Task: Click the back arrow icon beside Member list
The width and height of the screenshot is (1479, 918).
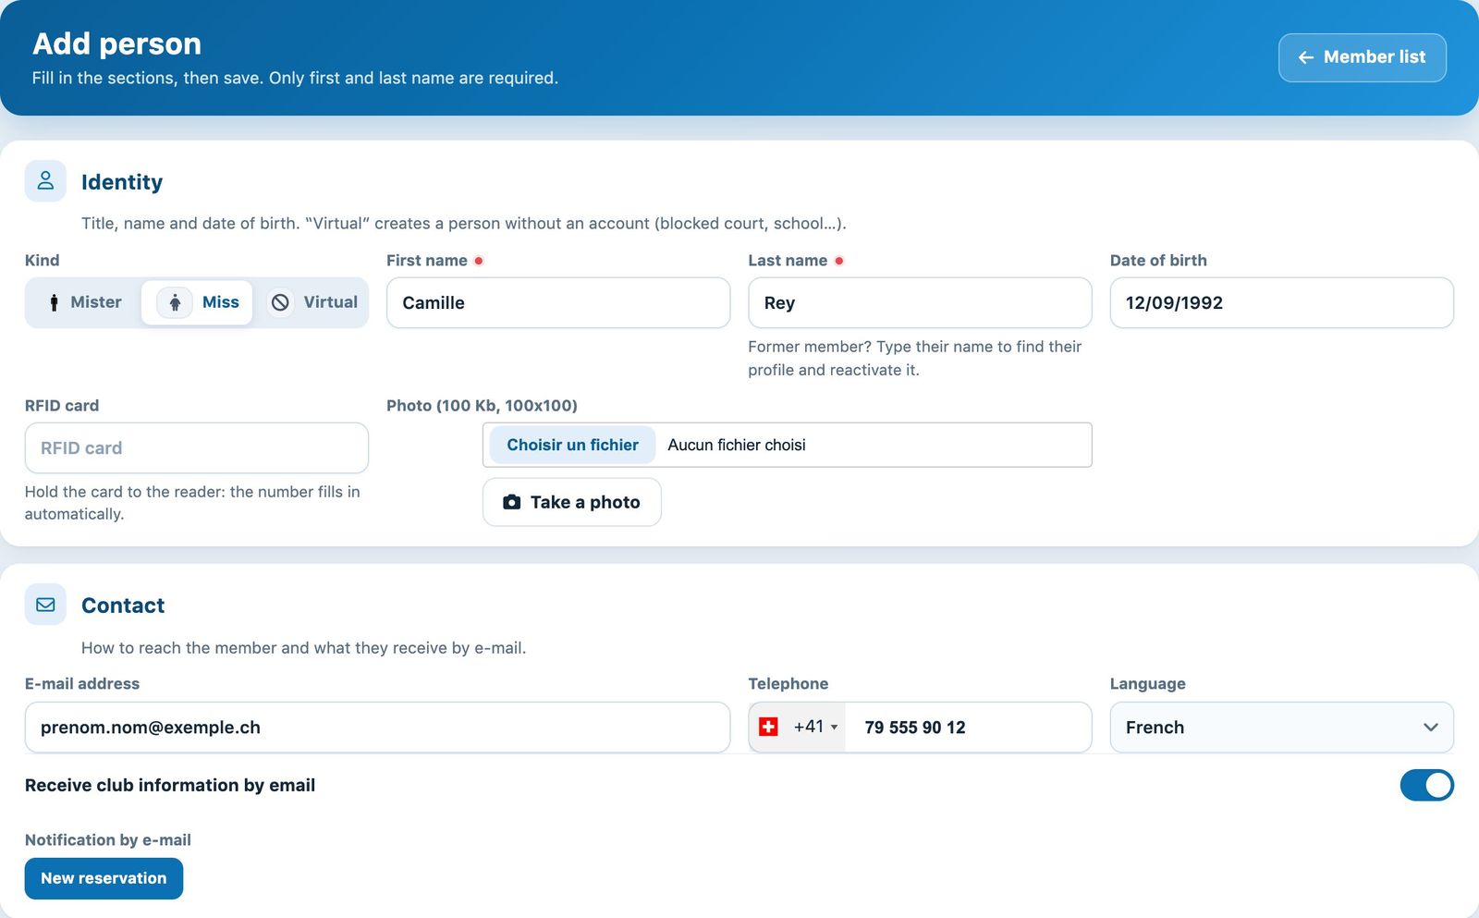Action: coord(1306,57)
